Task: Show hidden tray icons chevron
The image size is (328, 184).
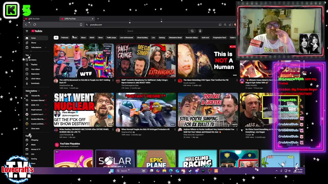Action: tap(276, 171)
